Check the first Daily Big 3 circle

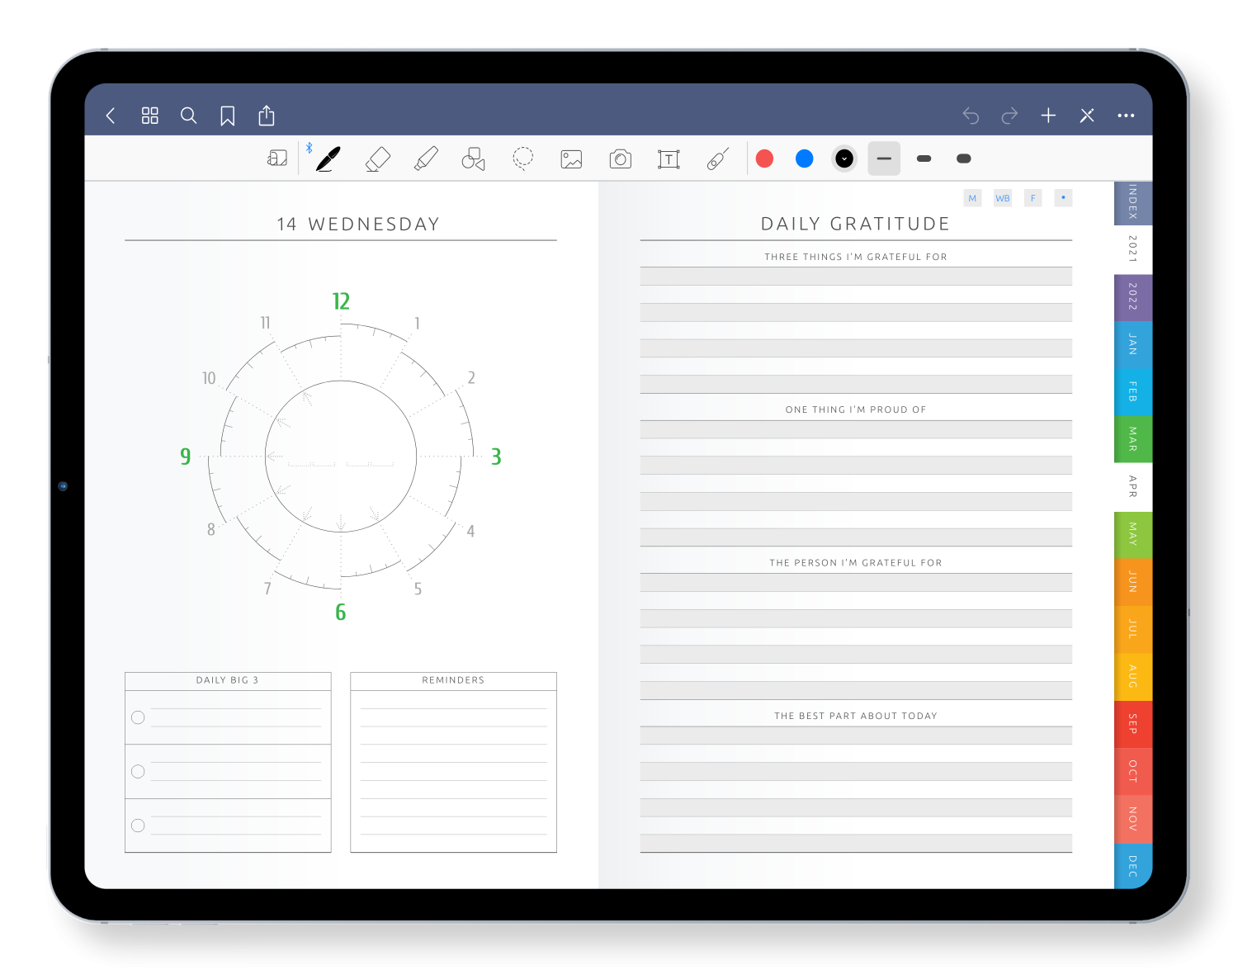pyautogui.click(x=138, y=717)
